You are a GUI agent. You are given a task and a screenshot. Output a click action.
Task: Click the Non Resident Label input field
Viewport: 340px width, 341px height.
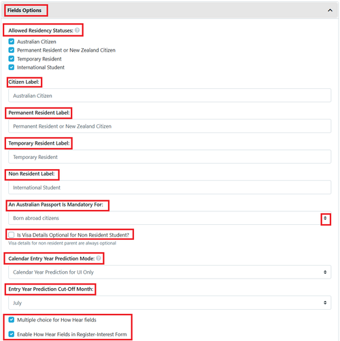(x=169, y=187)
